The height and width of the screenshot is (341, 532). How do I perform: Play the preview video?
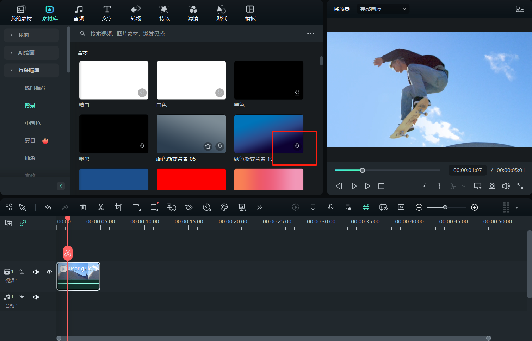[x=367, y=186]
